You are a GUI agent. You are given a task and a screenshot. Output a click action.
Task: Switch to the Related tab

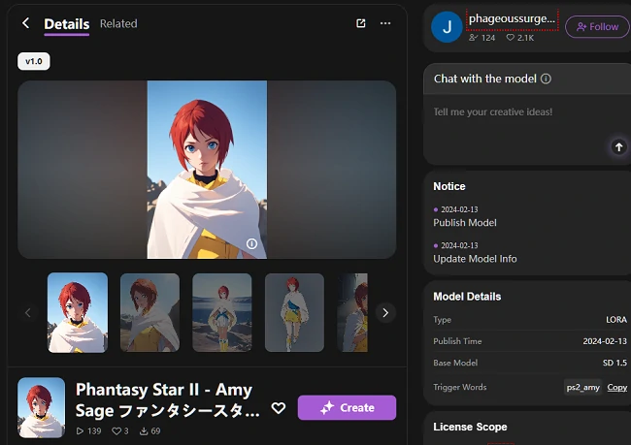click(x=118, y=23)
